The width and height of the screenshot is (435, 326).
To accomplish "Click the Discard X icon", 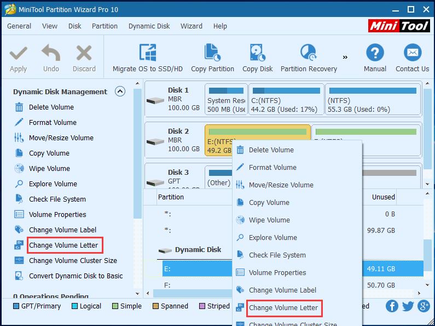I will (84, 53).
